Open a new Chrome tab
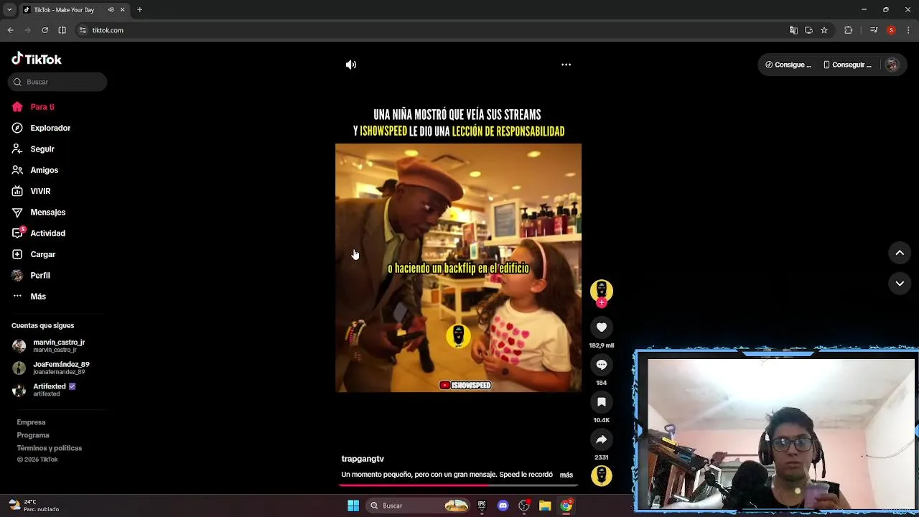This screenshot has width=919, height=517. [x=139, y=10]
